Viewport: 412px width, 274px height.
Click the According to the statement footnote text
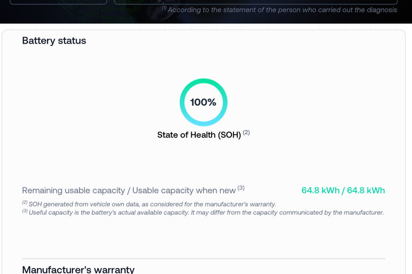282,10
